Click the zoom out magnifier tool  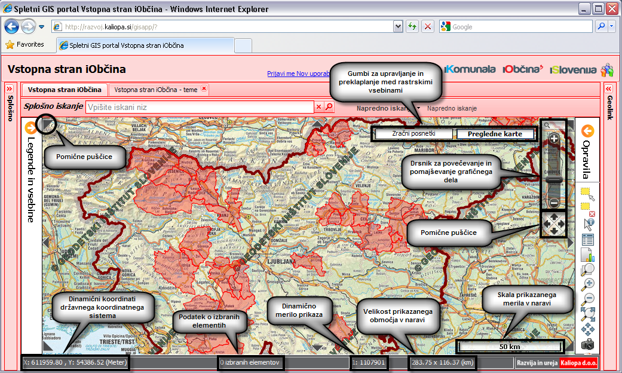587,298
